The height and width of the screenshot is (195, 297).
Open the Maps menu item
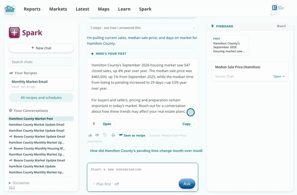pos(104,9)
